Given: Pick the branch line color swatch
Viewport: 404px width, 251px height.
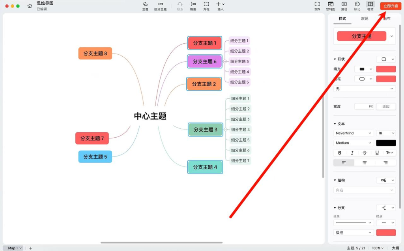Looking at the screenshot, I should point(386,233).
